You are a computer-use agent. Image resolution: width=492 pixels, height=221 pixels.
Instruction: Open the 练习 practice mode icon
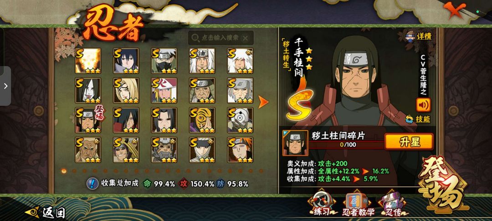[x=322, y=205]
